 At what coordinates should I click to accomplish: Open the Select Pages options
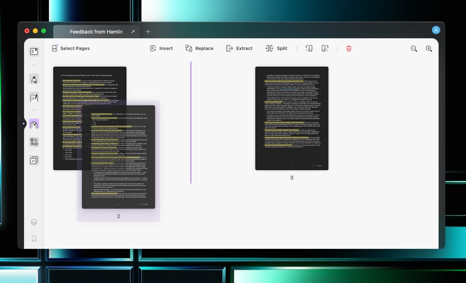pos(70,48)
